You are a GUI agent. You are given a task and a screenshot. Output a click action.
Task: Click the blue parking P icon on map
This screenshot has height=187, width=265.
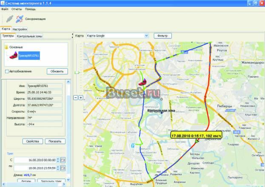[133, 146]
